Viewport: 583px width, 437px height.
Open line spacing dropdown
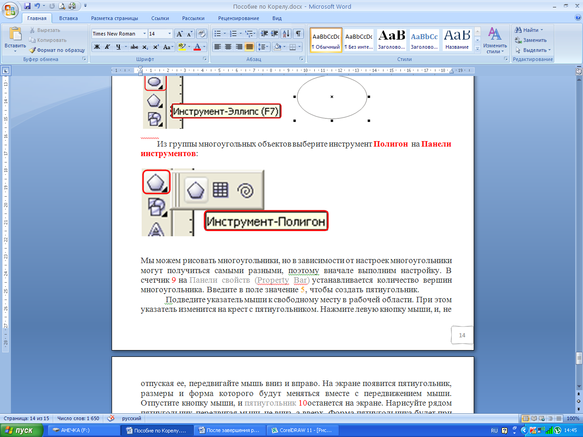[x=263, y=47]
